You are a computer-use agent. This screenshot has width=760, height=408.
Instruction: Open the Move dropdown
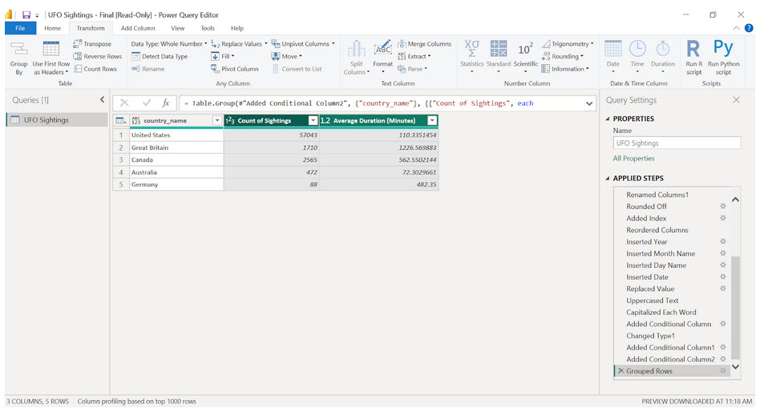click(301, 56)
